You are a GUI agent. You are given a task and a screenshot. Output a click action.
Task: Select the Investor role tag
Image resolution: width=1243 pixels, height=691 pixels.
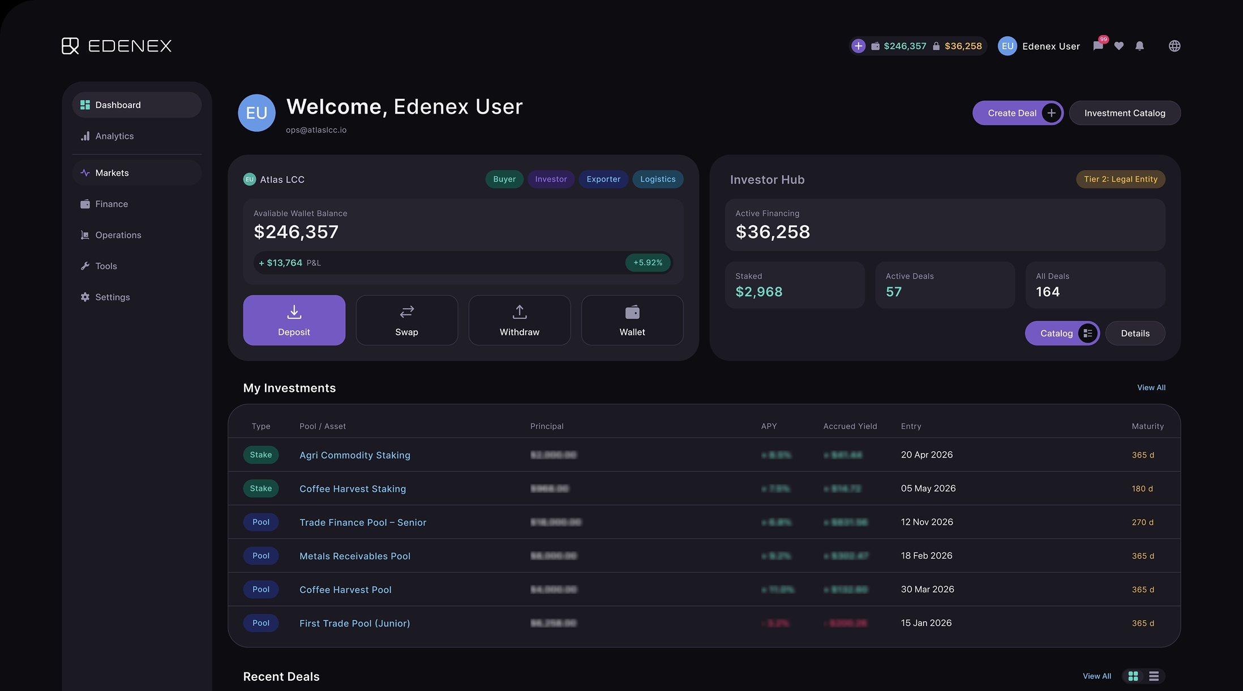[x=551, y=179]
